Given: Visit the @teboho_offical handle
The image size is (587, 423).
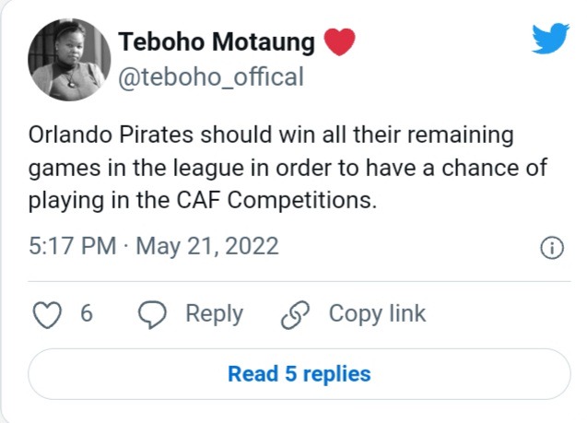Looking at the screenshot, I should 211,77.
